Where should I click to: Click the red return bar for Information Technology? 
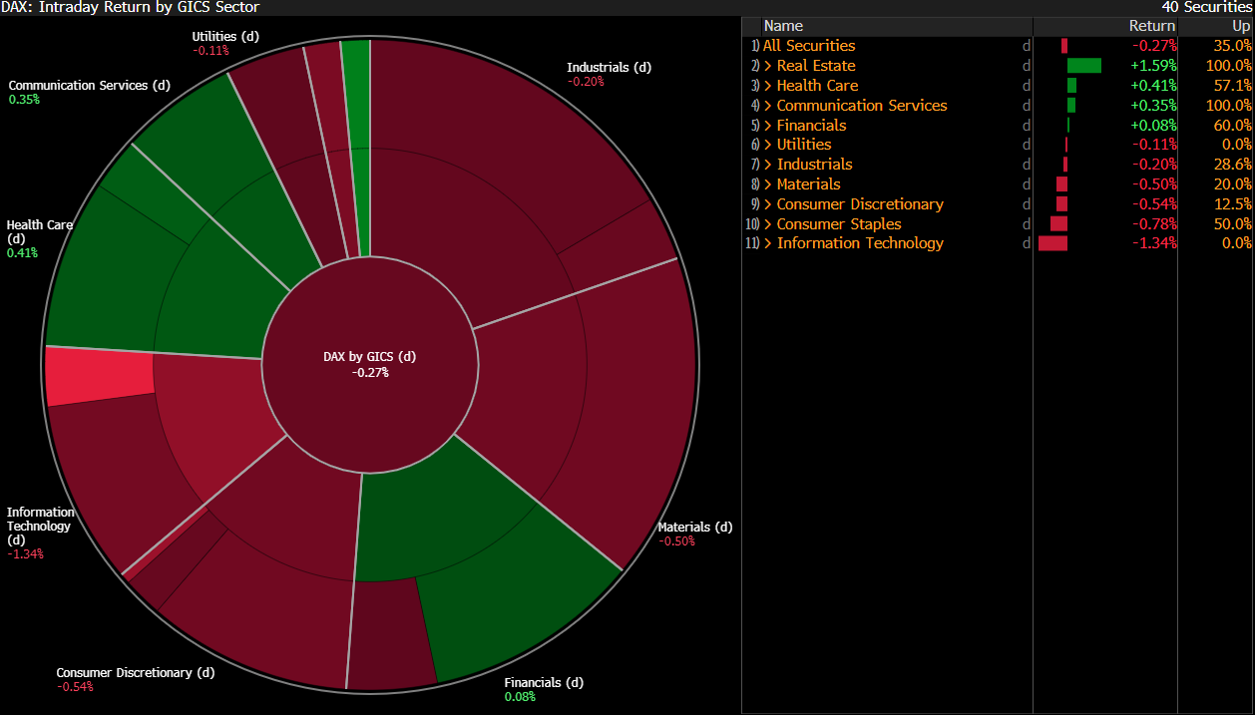click(1052, 243)
